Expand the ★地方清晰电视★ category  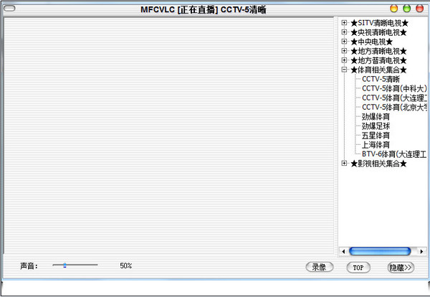click(344, 51)
